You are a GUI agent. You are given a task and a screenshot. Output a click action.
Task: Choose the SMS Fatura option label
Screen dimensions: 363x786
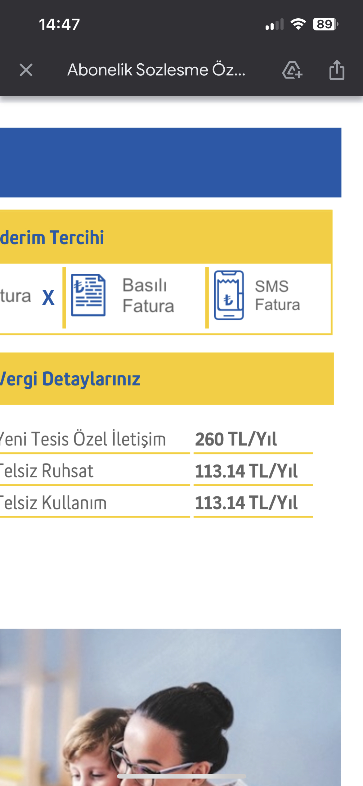[x=277, y=295]
